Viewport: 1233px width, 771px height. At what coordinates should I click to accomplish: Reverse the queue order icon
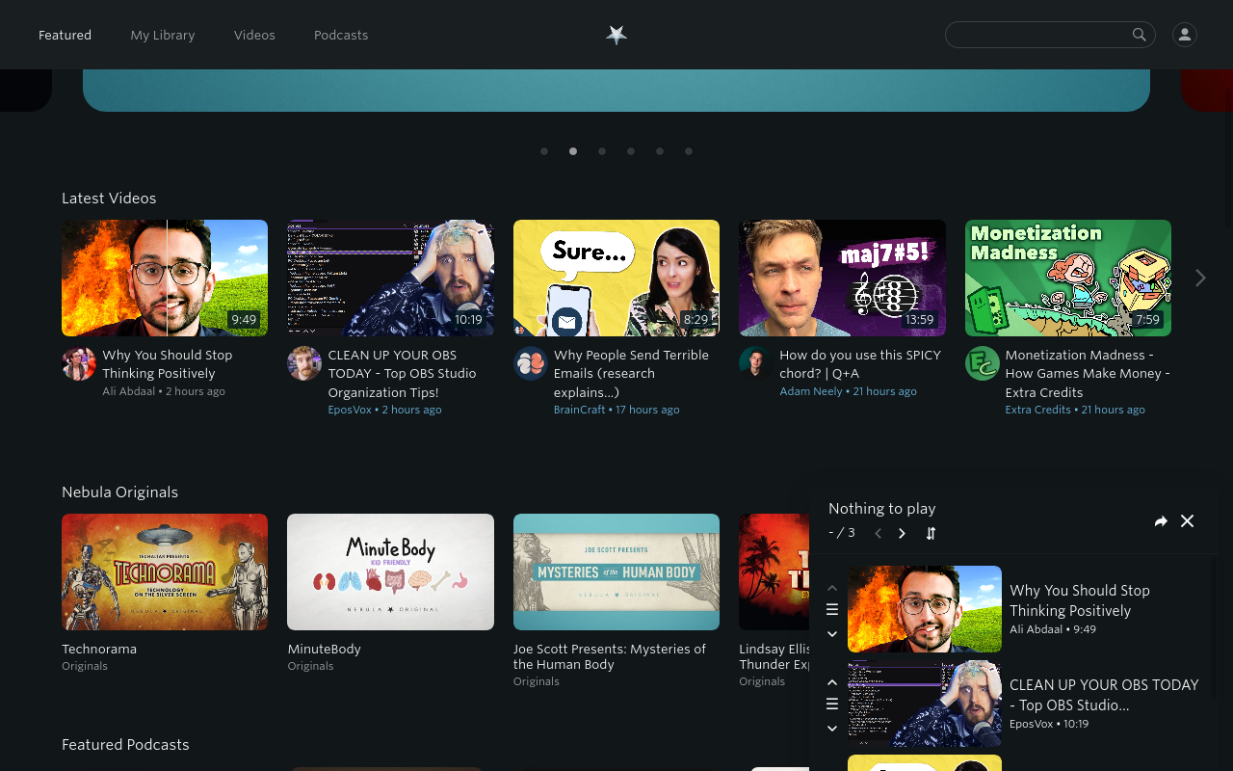click(931, 533)
